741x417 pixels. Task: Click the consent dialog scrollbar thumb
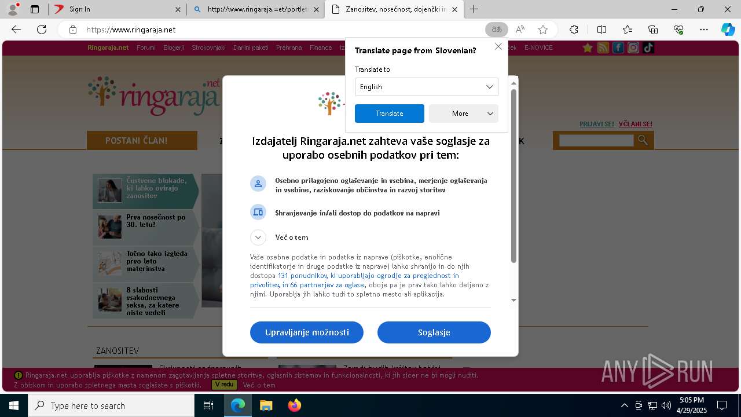pos(513,175)
